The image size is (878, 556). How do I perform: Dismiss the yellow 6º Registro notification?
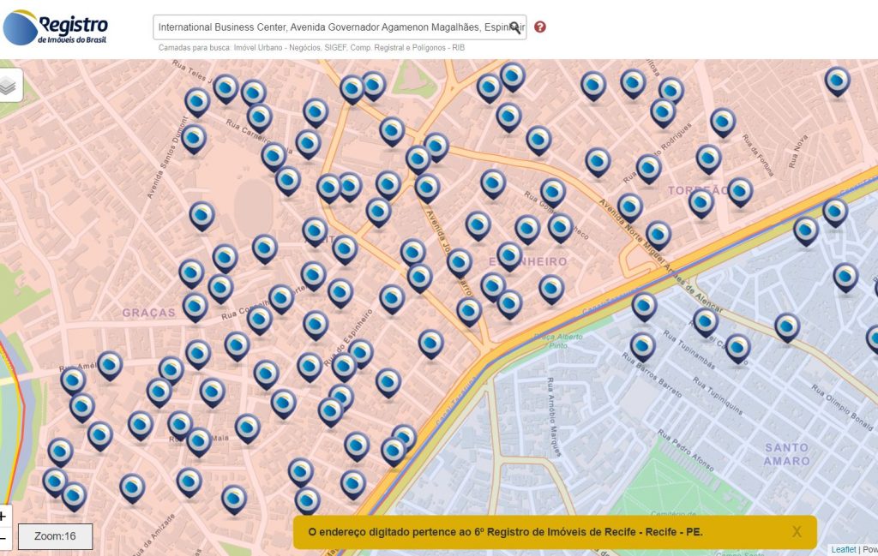coord(797,532)
